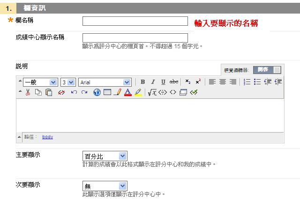Click the 欄名稱 text input field
This screenshot has width=300, height=200.
click(135, 21)
